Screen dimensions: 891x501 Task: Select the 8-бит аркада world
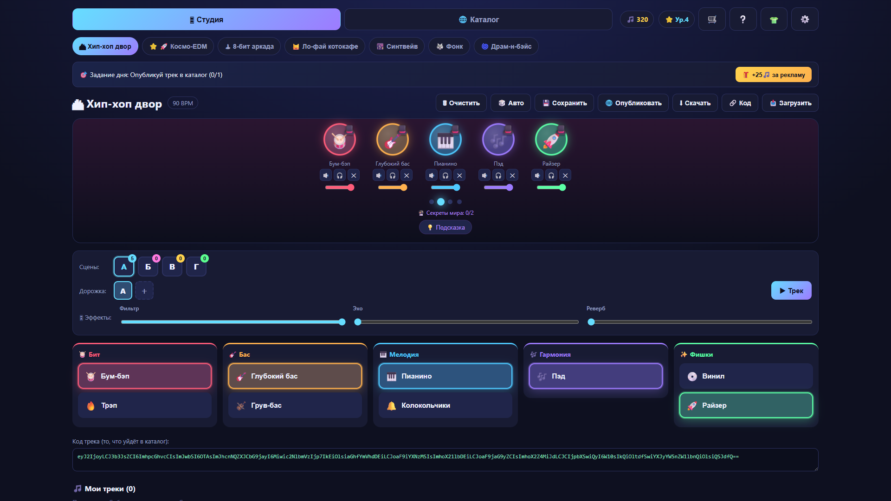pyautogui.click(x=249, y=46)
